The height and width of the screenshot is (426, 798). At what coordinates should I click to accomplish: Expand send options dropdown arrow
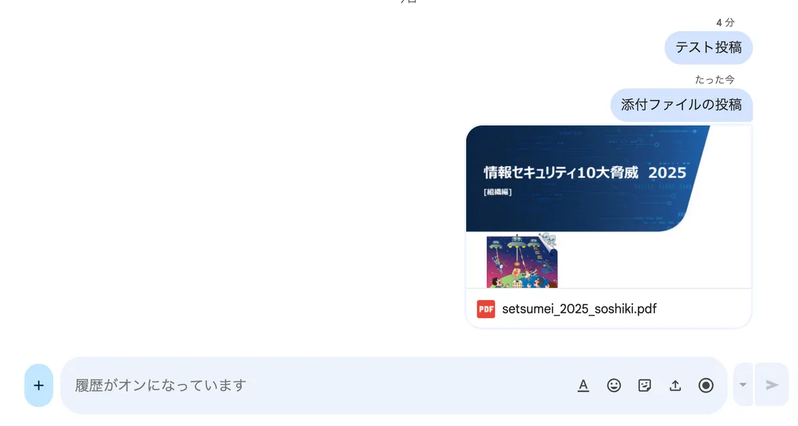pos(743,385)
